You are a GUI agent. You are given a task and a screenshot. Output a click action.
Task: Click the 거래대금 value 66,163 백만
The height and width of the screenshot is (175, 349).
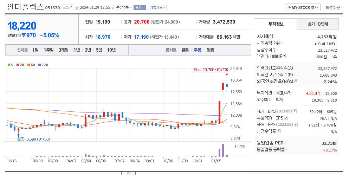tap(228, 37)
